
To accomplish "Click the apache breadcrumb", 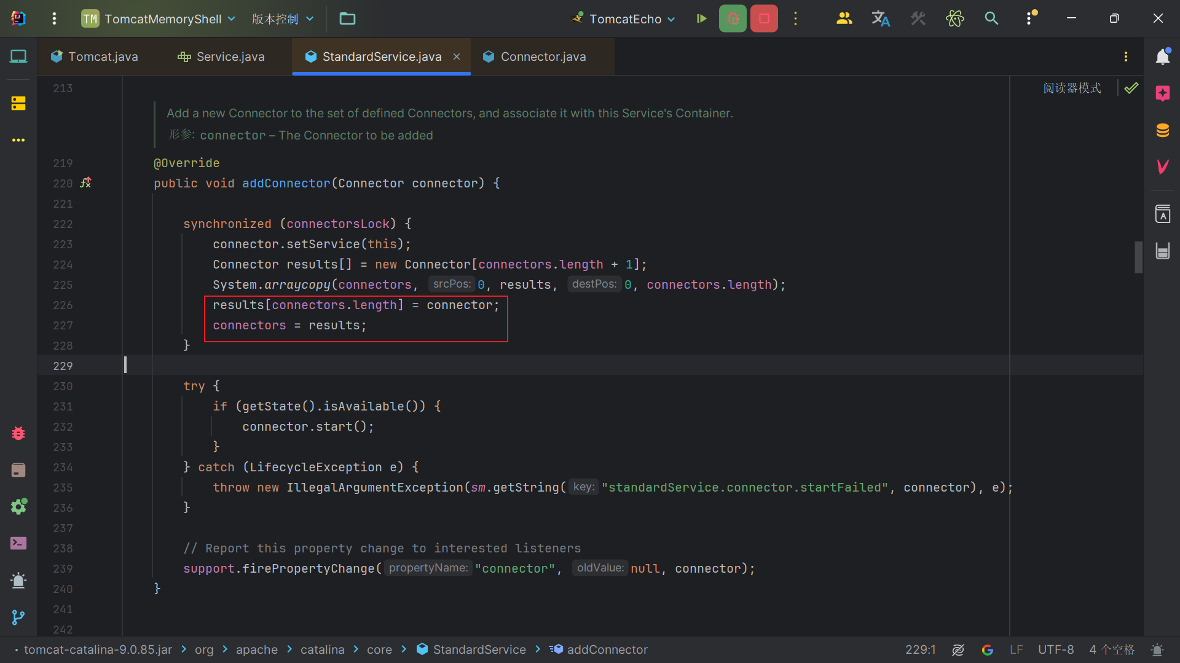I will point(257,649).
